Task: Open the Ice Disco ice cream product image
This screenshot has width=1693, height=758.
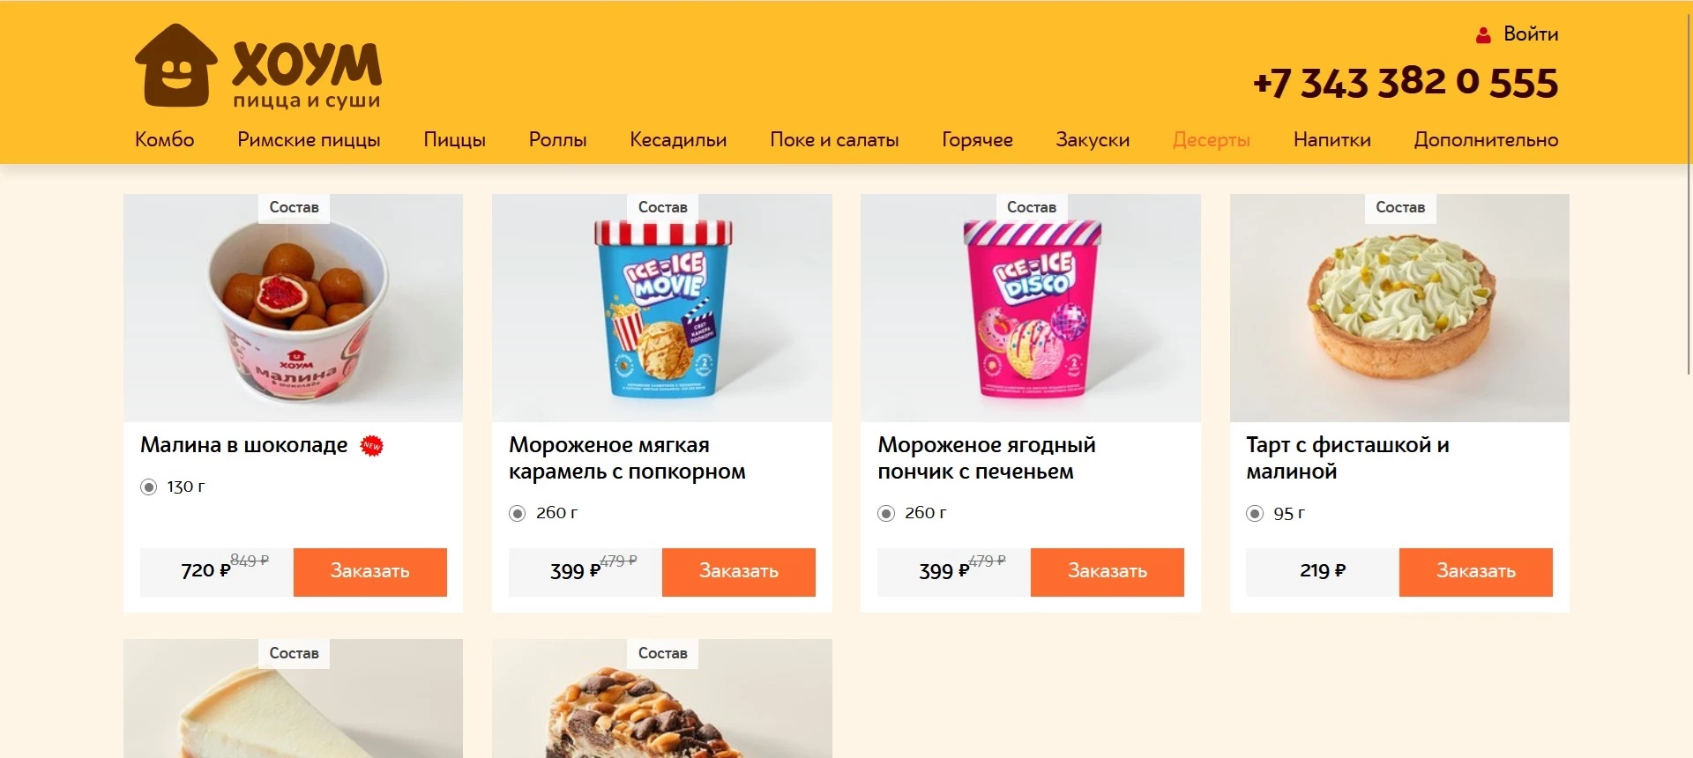Action: point(1031,308)
